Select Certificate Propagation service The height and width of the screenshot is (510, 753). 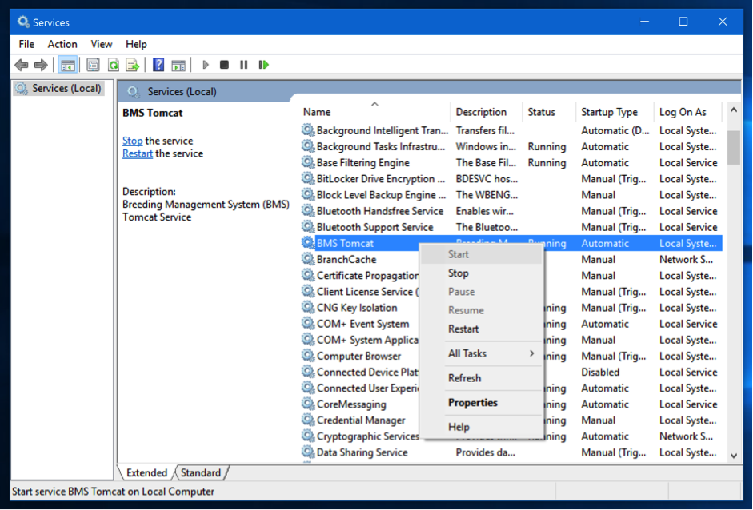coord(367,276)
